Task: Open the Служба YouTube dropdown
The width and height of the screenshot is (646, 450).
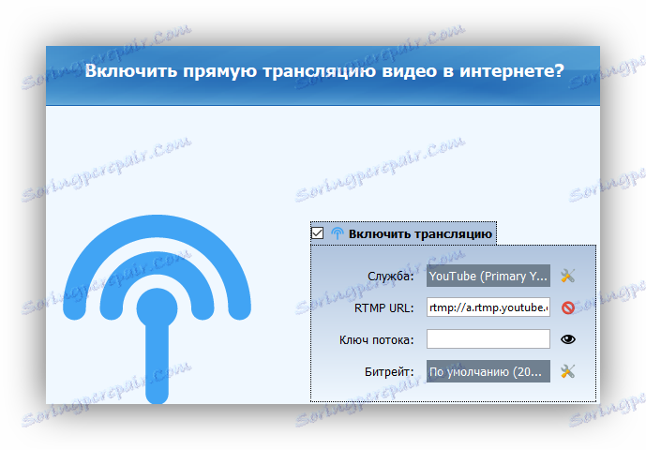Action: click(x=488, y=276)
